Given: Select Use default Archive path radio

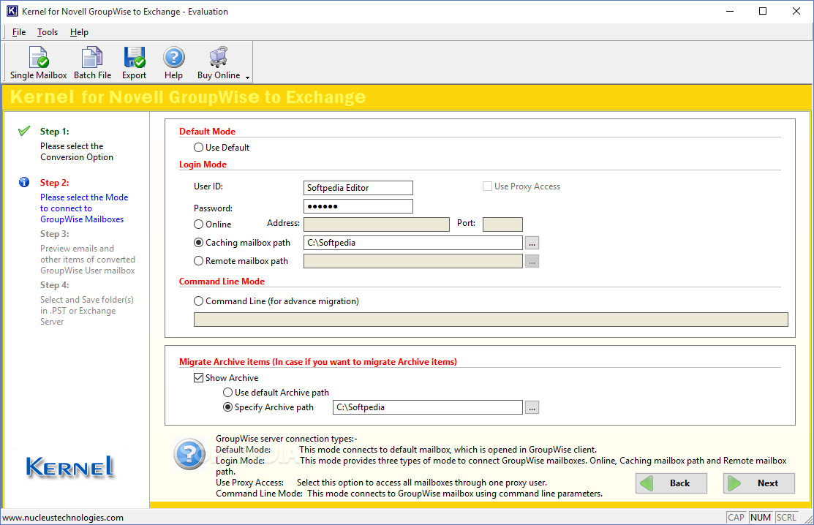Looking at the screenshot, I should (x=227, y=392).
